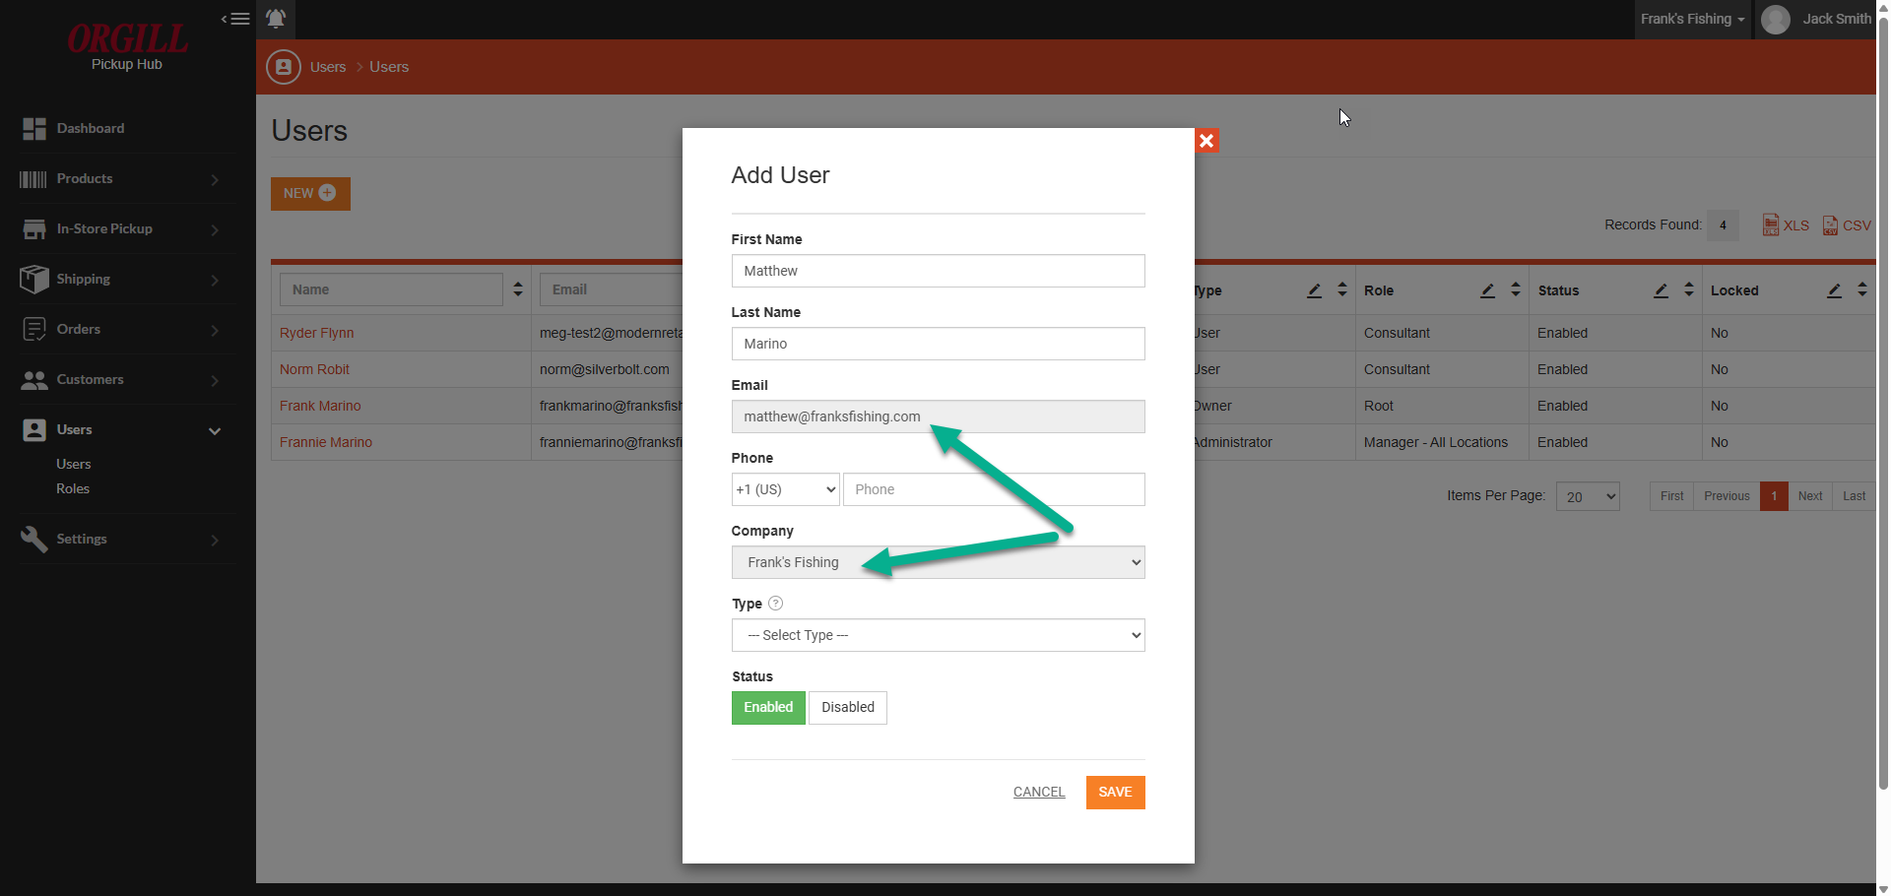The width and height of the screenshot is (1891, 896).
Task: Click the Email filter input in table
Action: 611,289
